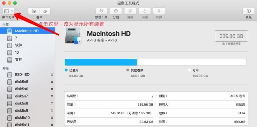The height and width of the screenshot is (127, 257).
Task: Click the remove volume (卷宗 minus) button
Action: point(45,11)
